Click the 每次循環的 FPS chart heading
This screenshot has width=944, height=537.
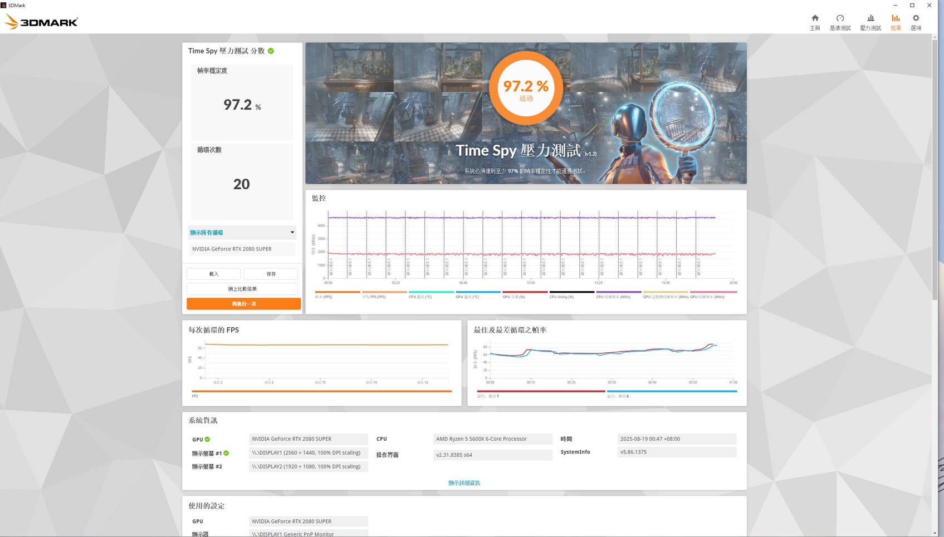pyautogui.click(x=213, y=330)
